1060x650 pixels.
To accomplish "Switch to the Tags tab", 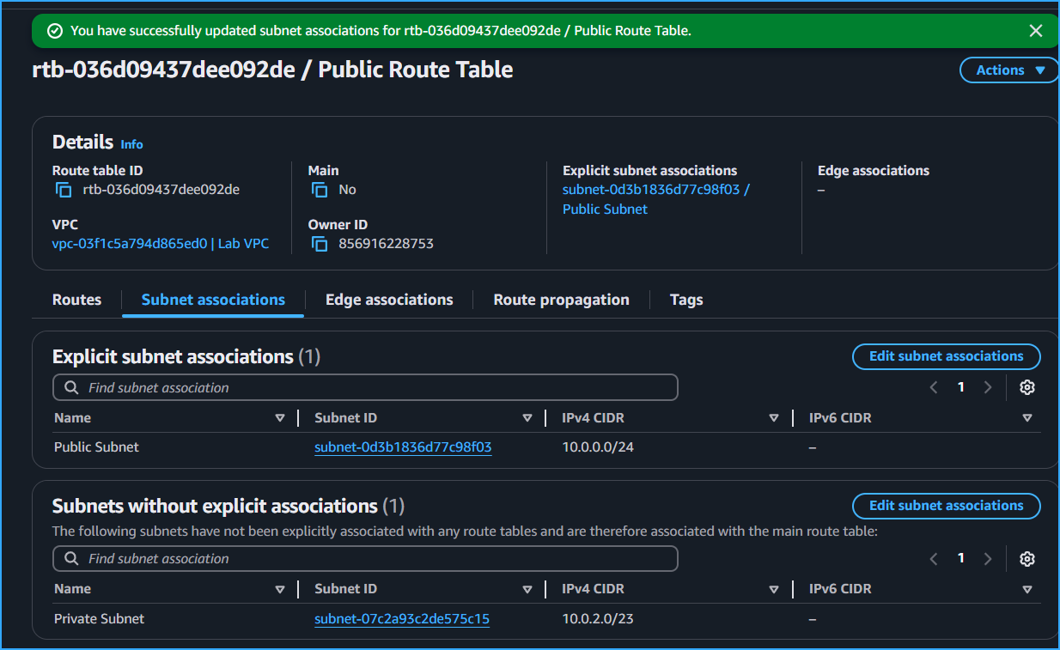I will (x=685, y=300).
